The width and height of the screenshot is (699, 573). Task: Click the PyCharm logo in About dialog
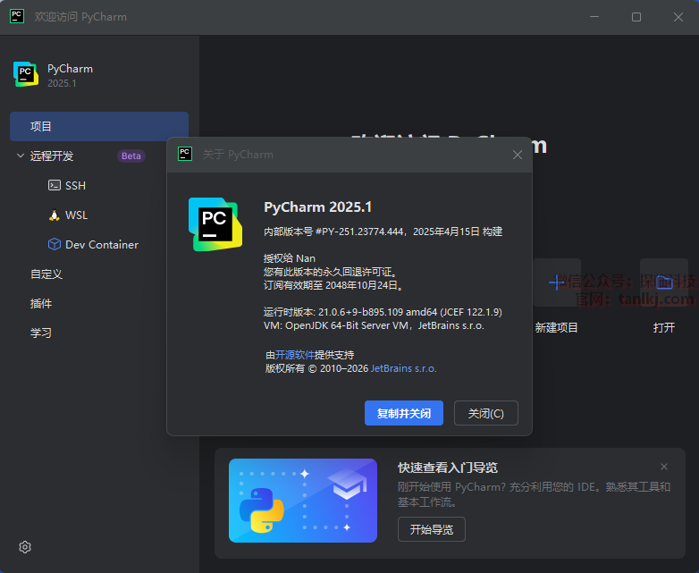(215, 223)
